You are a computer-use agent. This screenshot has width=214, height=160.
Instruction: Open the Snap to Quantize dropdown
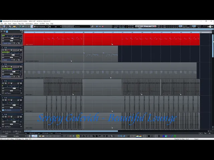pyautogui.click(x=41, y=27)
